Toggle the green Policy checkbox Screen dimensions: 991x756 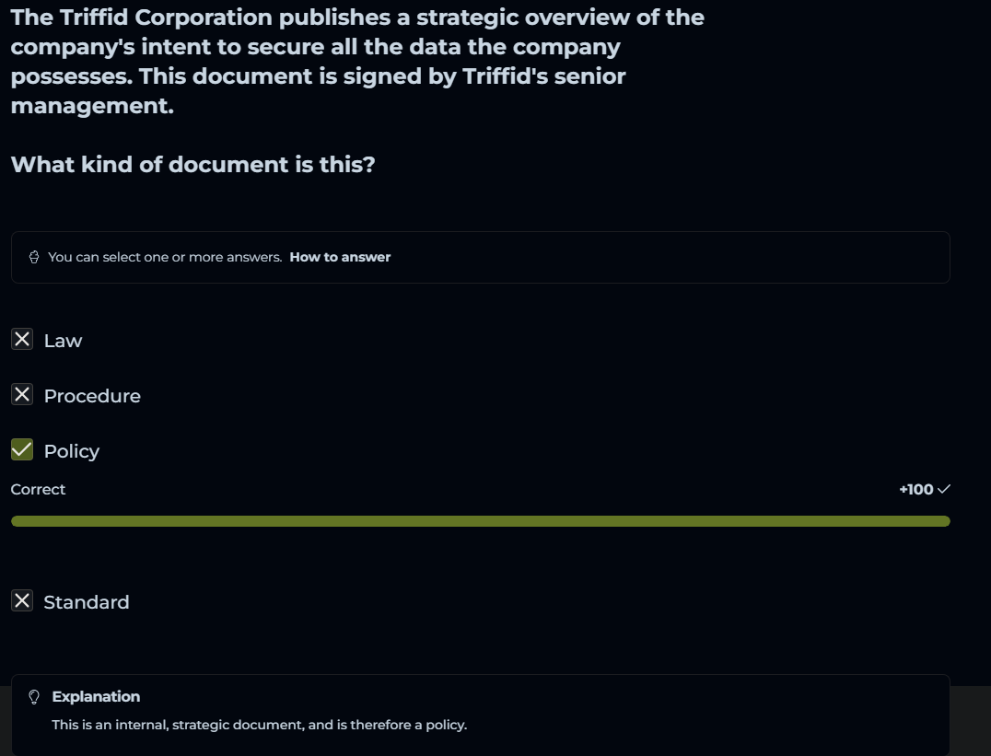coord(22,450)
